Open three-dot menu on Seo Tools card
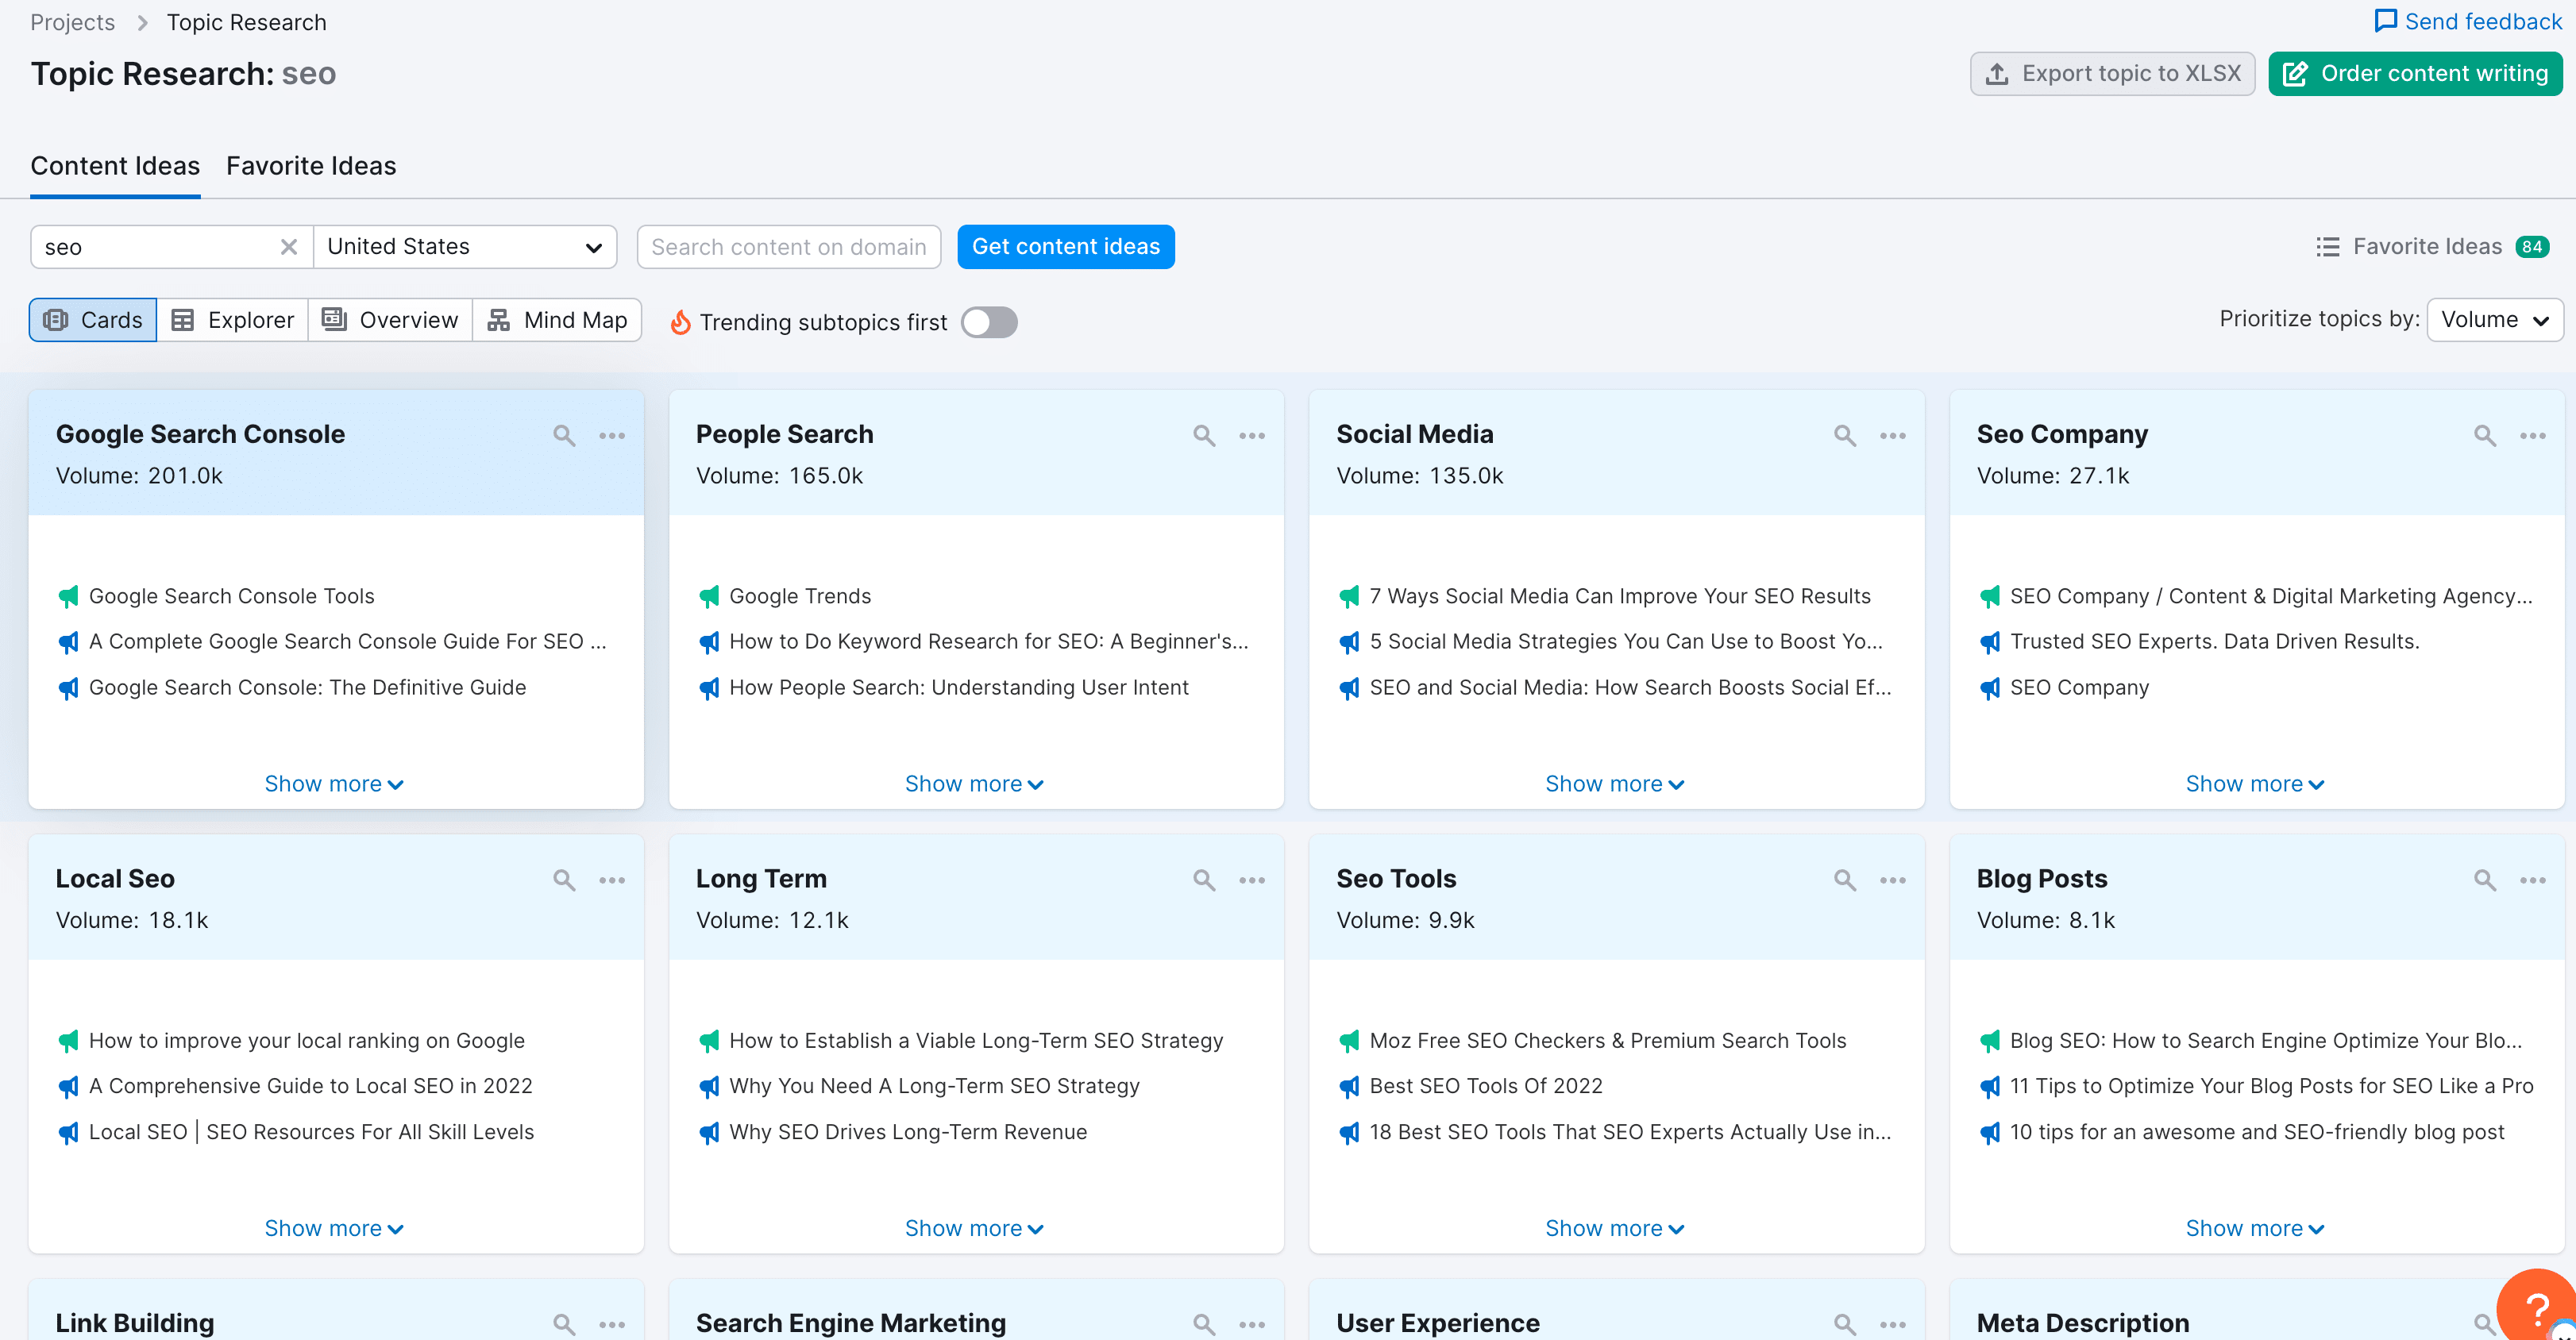This screenshot has width=2576, height=1340. tap(1893, 880)
